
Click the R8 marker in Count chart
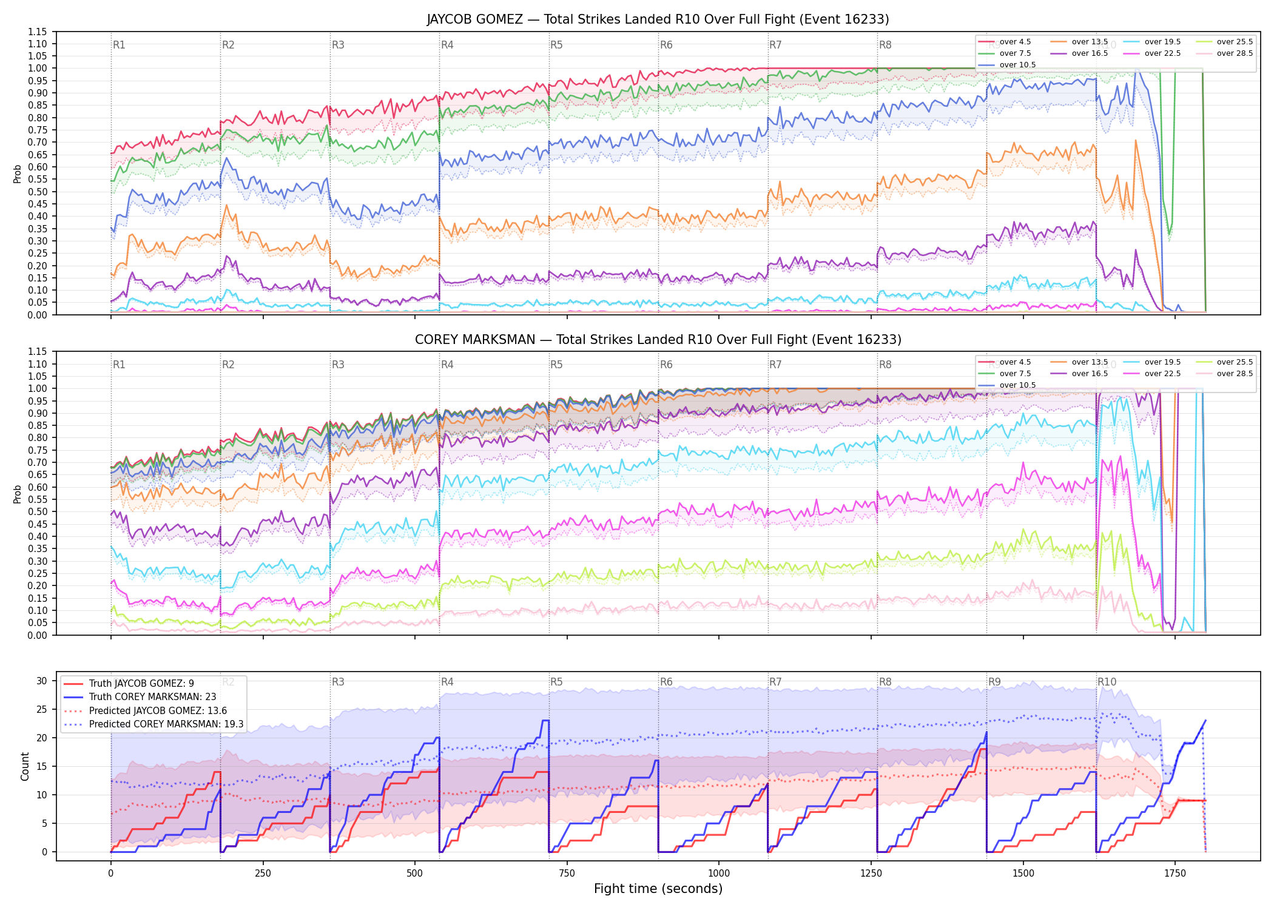(x=885, y=682)
